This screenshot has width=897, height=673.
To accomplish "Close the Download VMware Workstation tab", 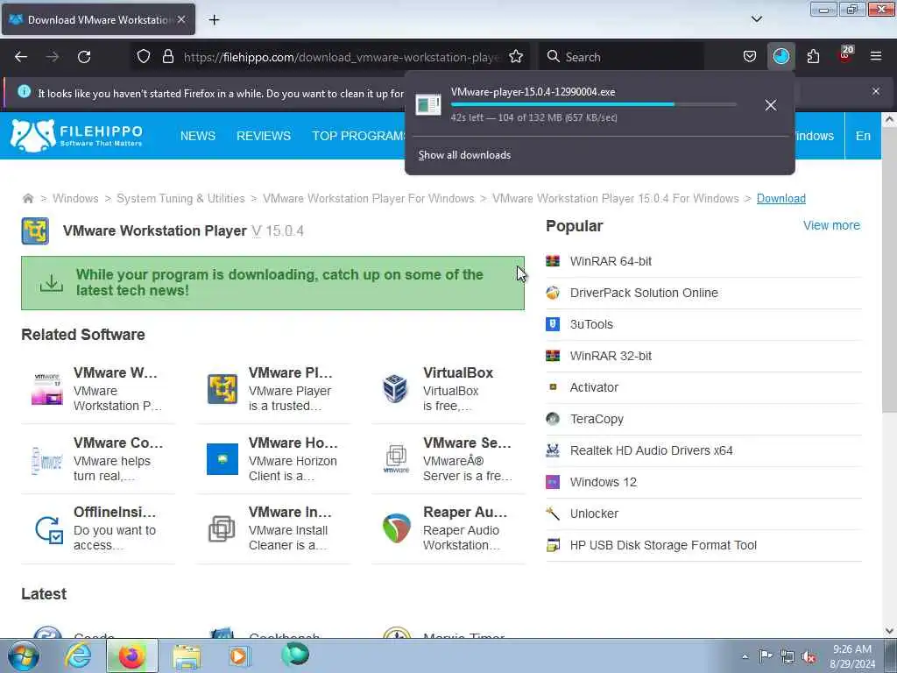I will (181, 19).
